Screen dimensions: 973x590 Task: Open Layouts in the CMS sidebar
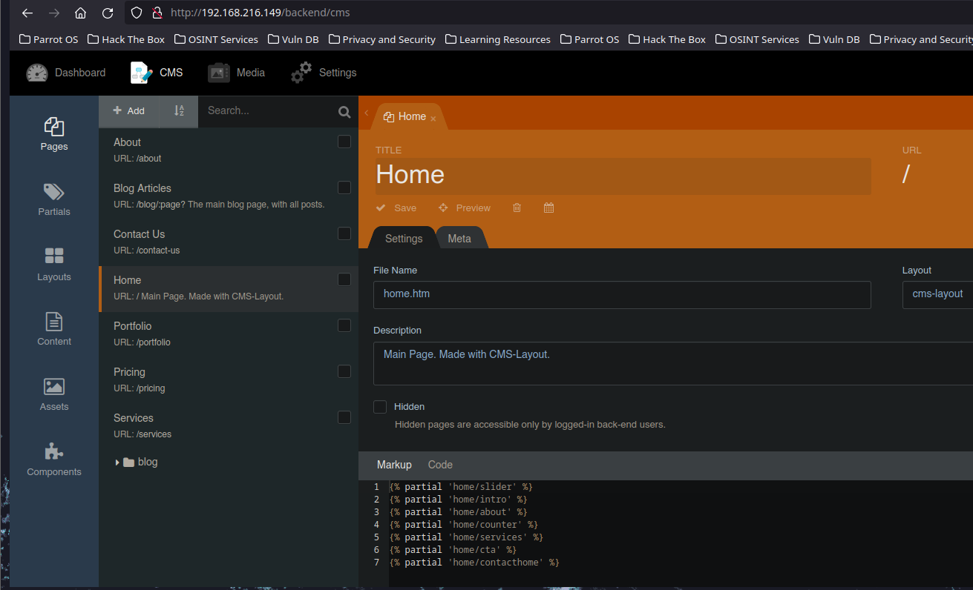tap(54, 265)
